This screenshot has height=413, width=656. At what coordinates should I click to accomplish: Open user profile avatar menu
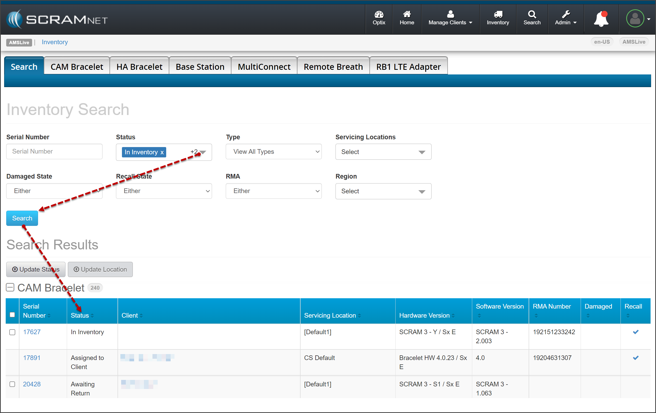tap(635, 19)
